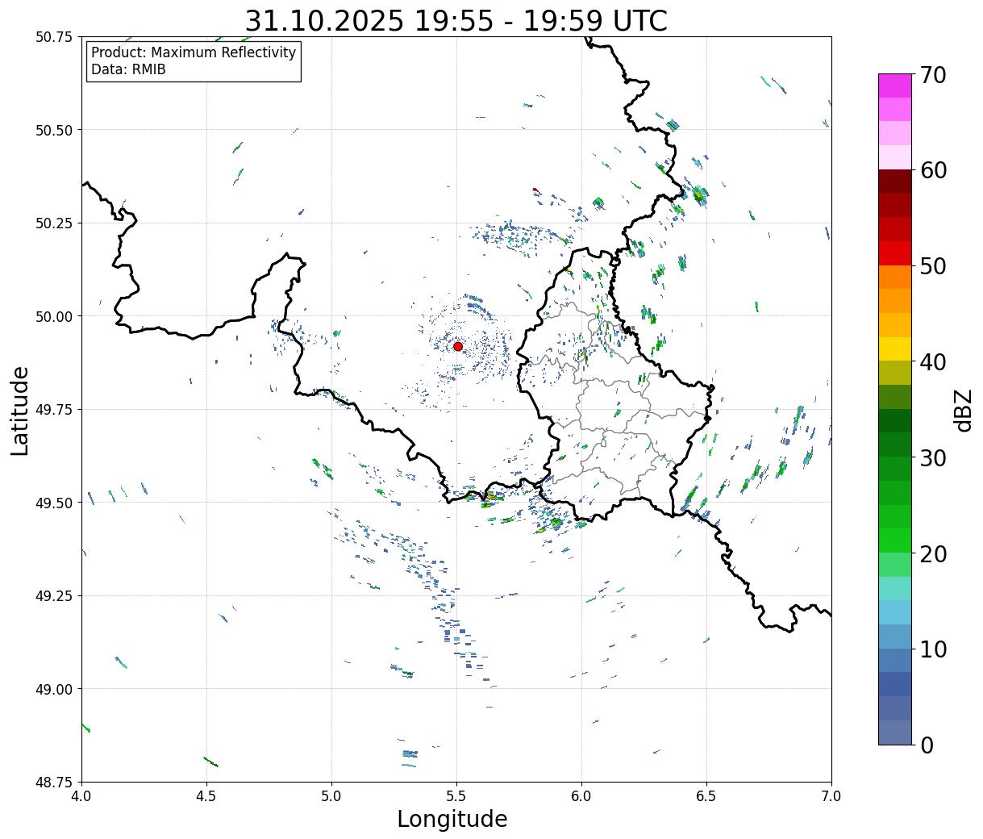This screenshot has height=839, width=983.
Task: Click the 50.00 latitude tick label
Action: point(54,316)
